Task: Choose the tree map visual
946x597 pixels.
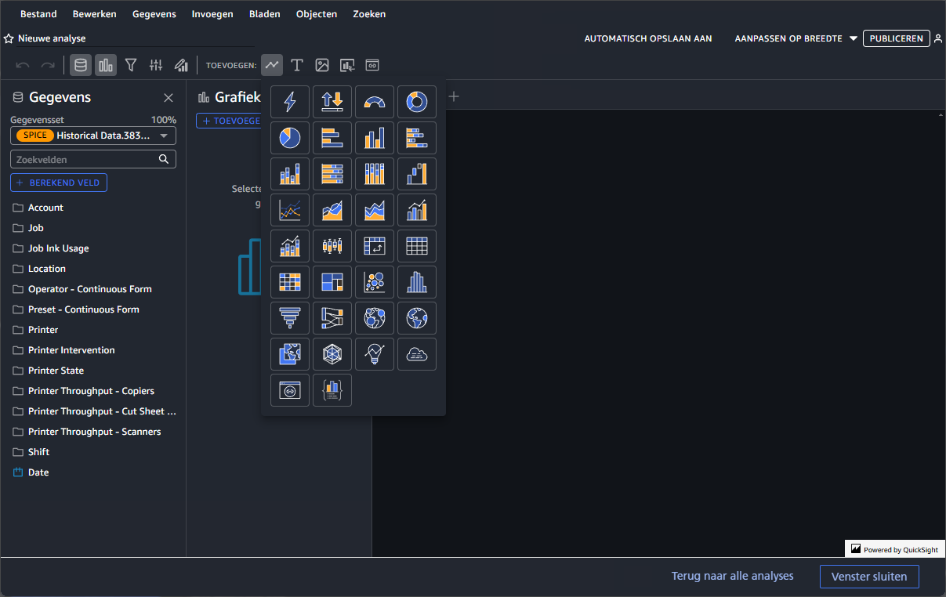Action: (x=332, y=282)
